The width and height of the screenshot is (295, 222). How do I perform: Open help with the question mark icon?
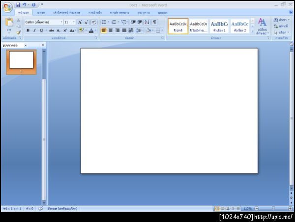pyautogui.click(x=291, y=12)
